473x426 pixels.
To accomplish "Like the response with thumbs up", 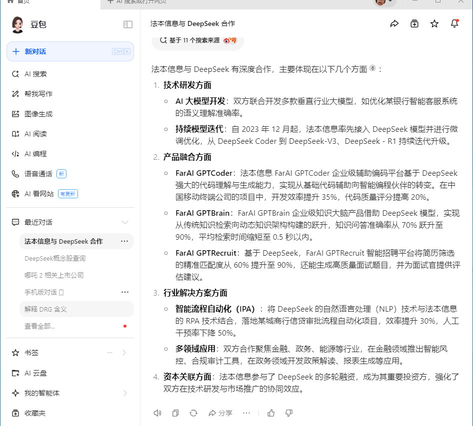I will 271,413.
